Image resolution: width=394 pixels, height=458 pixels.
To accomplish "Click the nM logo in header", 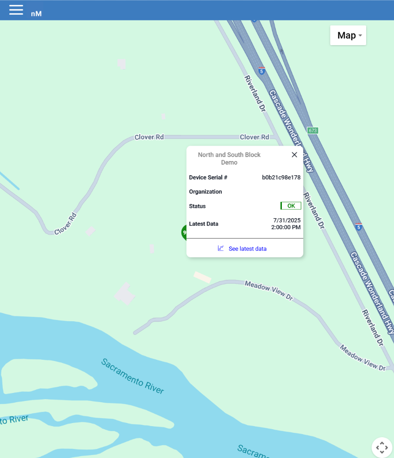I will click(x=36, y=14).
